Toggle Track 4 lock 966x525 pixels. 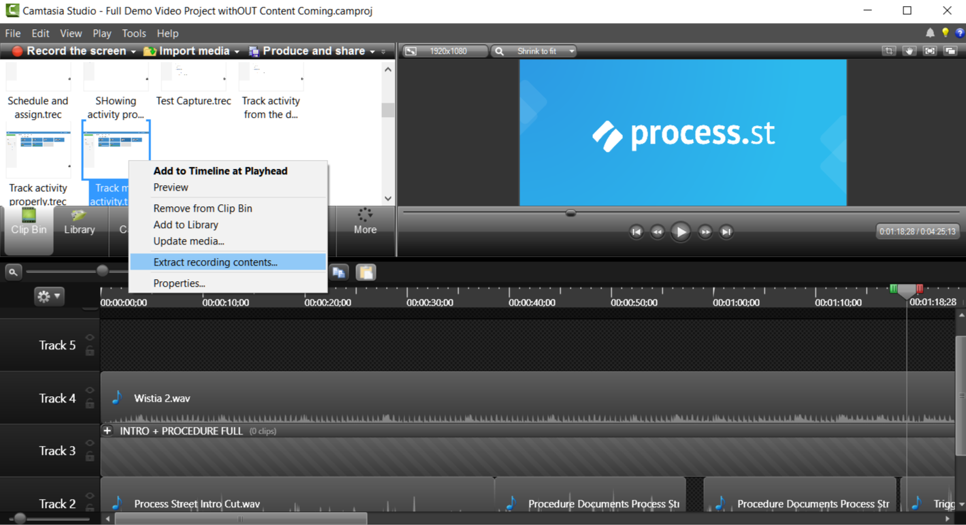pos(90,404)
